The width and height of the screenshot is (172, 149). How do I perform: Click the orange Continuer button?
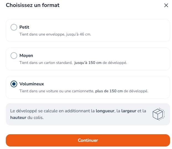coord(88,140)
